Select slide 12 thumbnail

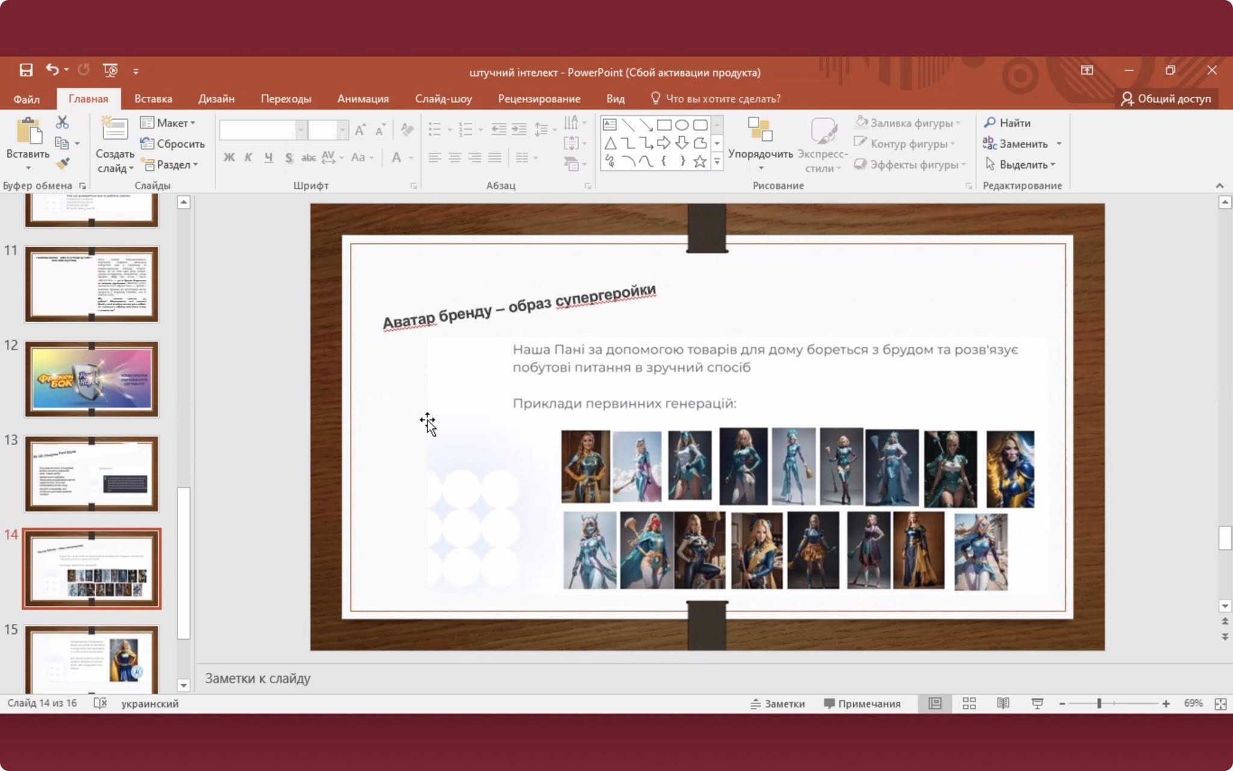point(92,379)
